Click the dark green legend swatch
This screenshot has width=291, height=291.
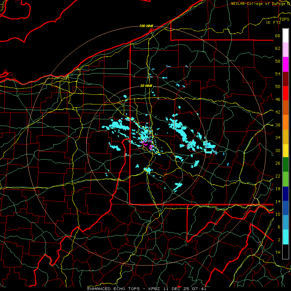286,165
